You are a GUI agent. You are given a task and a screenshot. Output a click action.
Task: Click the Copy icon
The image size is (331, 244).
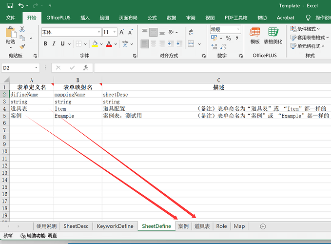click(22, 38)
